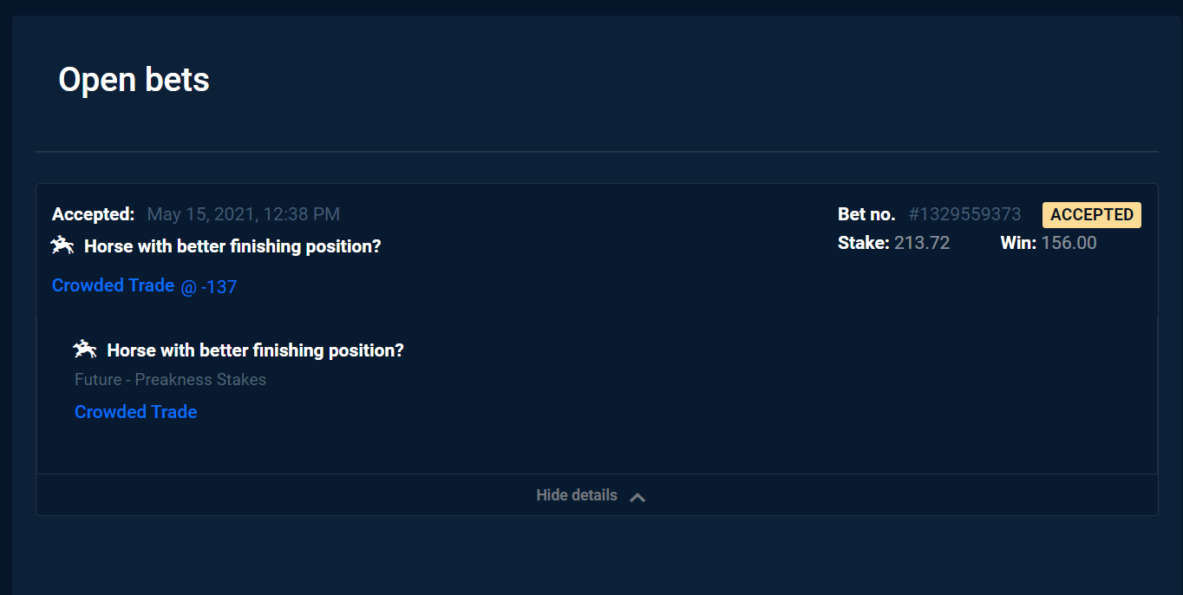
Task: Click the Stake amount 213.72
Action: (922, 243)
